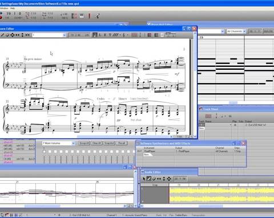Image resolution: width=274 pixels, height=218 pixels.
Task: Toggle the fifth fader checkbox in mixer
Action: [67, 152]
